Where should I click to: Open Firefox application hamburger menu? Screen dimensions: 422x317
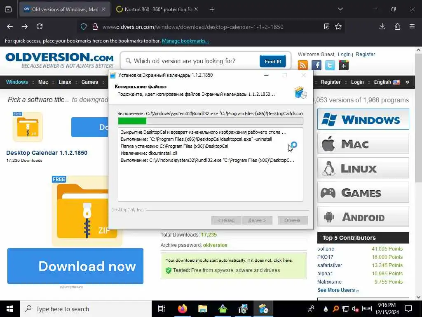pyautogui.click(x=412, y=26)
